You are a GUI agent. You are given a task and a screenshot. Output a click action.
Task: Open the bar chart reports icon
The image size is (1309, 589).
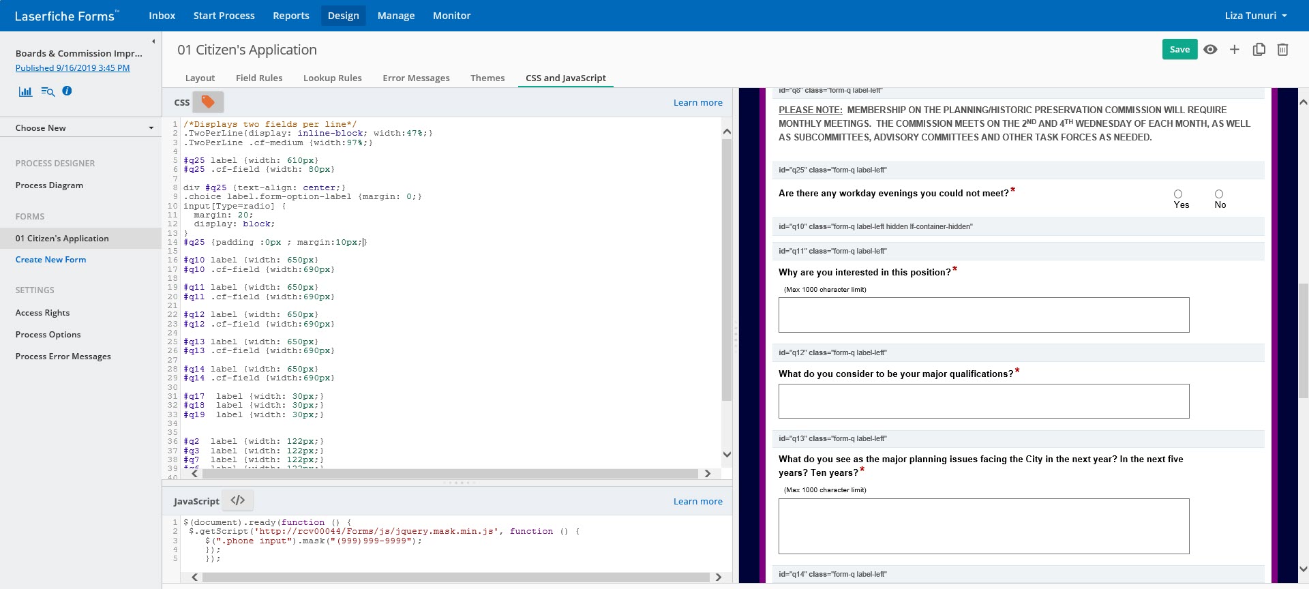pos(25,91)
